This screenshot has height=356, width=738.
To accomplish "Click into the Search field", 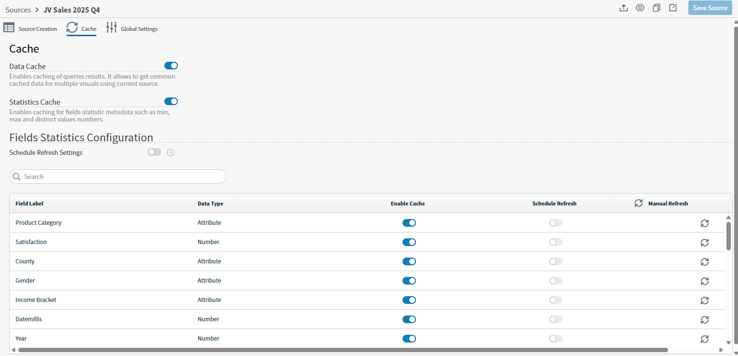I will 117,177.
